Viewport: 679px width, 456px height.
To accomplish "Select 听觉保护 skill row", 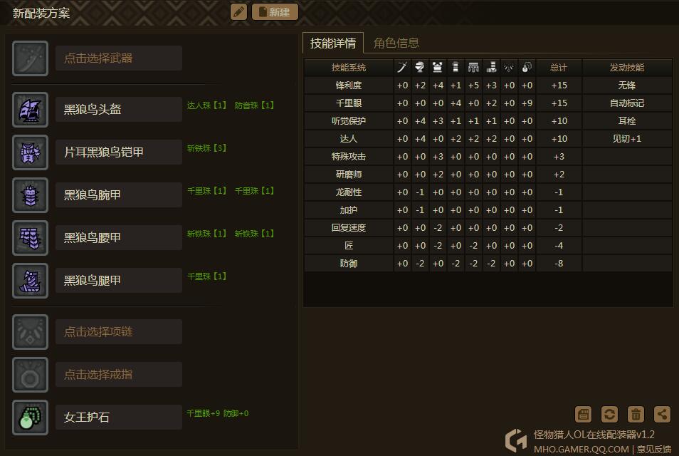I will (x=488, y=121).
